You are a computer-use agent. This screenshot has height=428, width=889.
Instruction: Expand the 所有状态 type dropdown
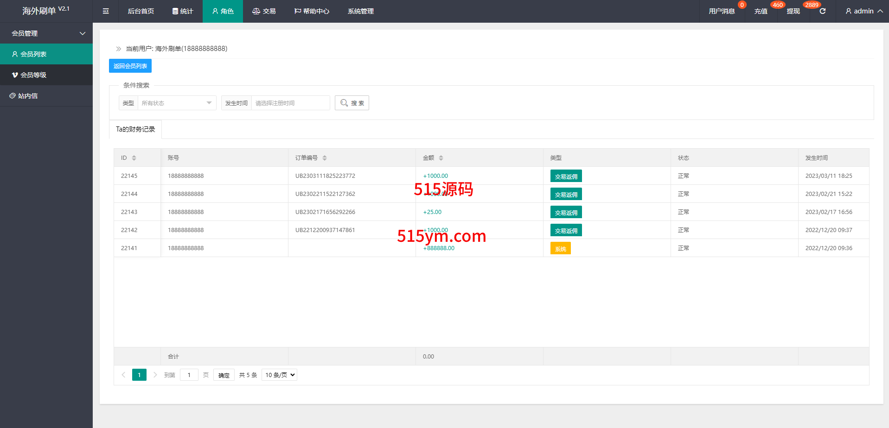(177, 103)
